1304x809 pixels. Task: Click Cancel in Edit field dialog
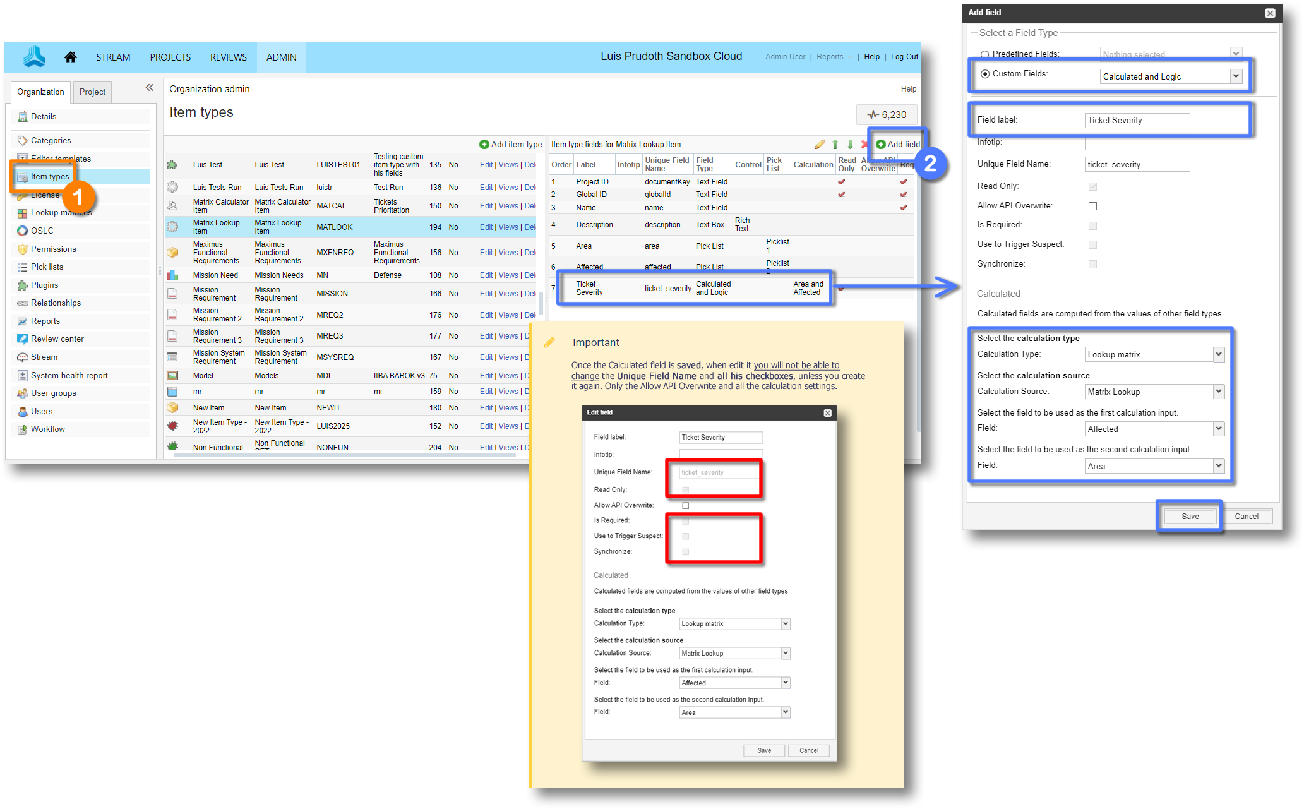808,750
